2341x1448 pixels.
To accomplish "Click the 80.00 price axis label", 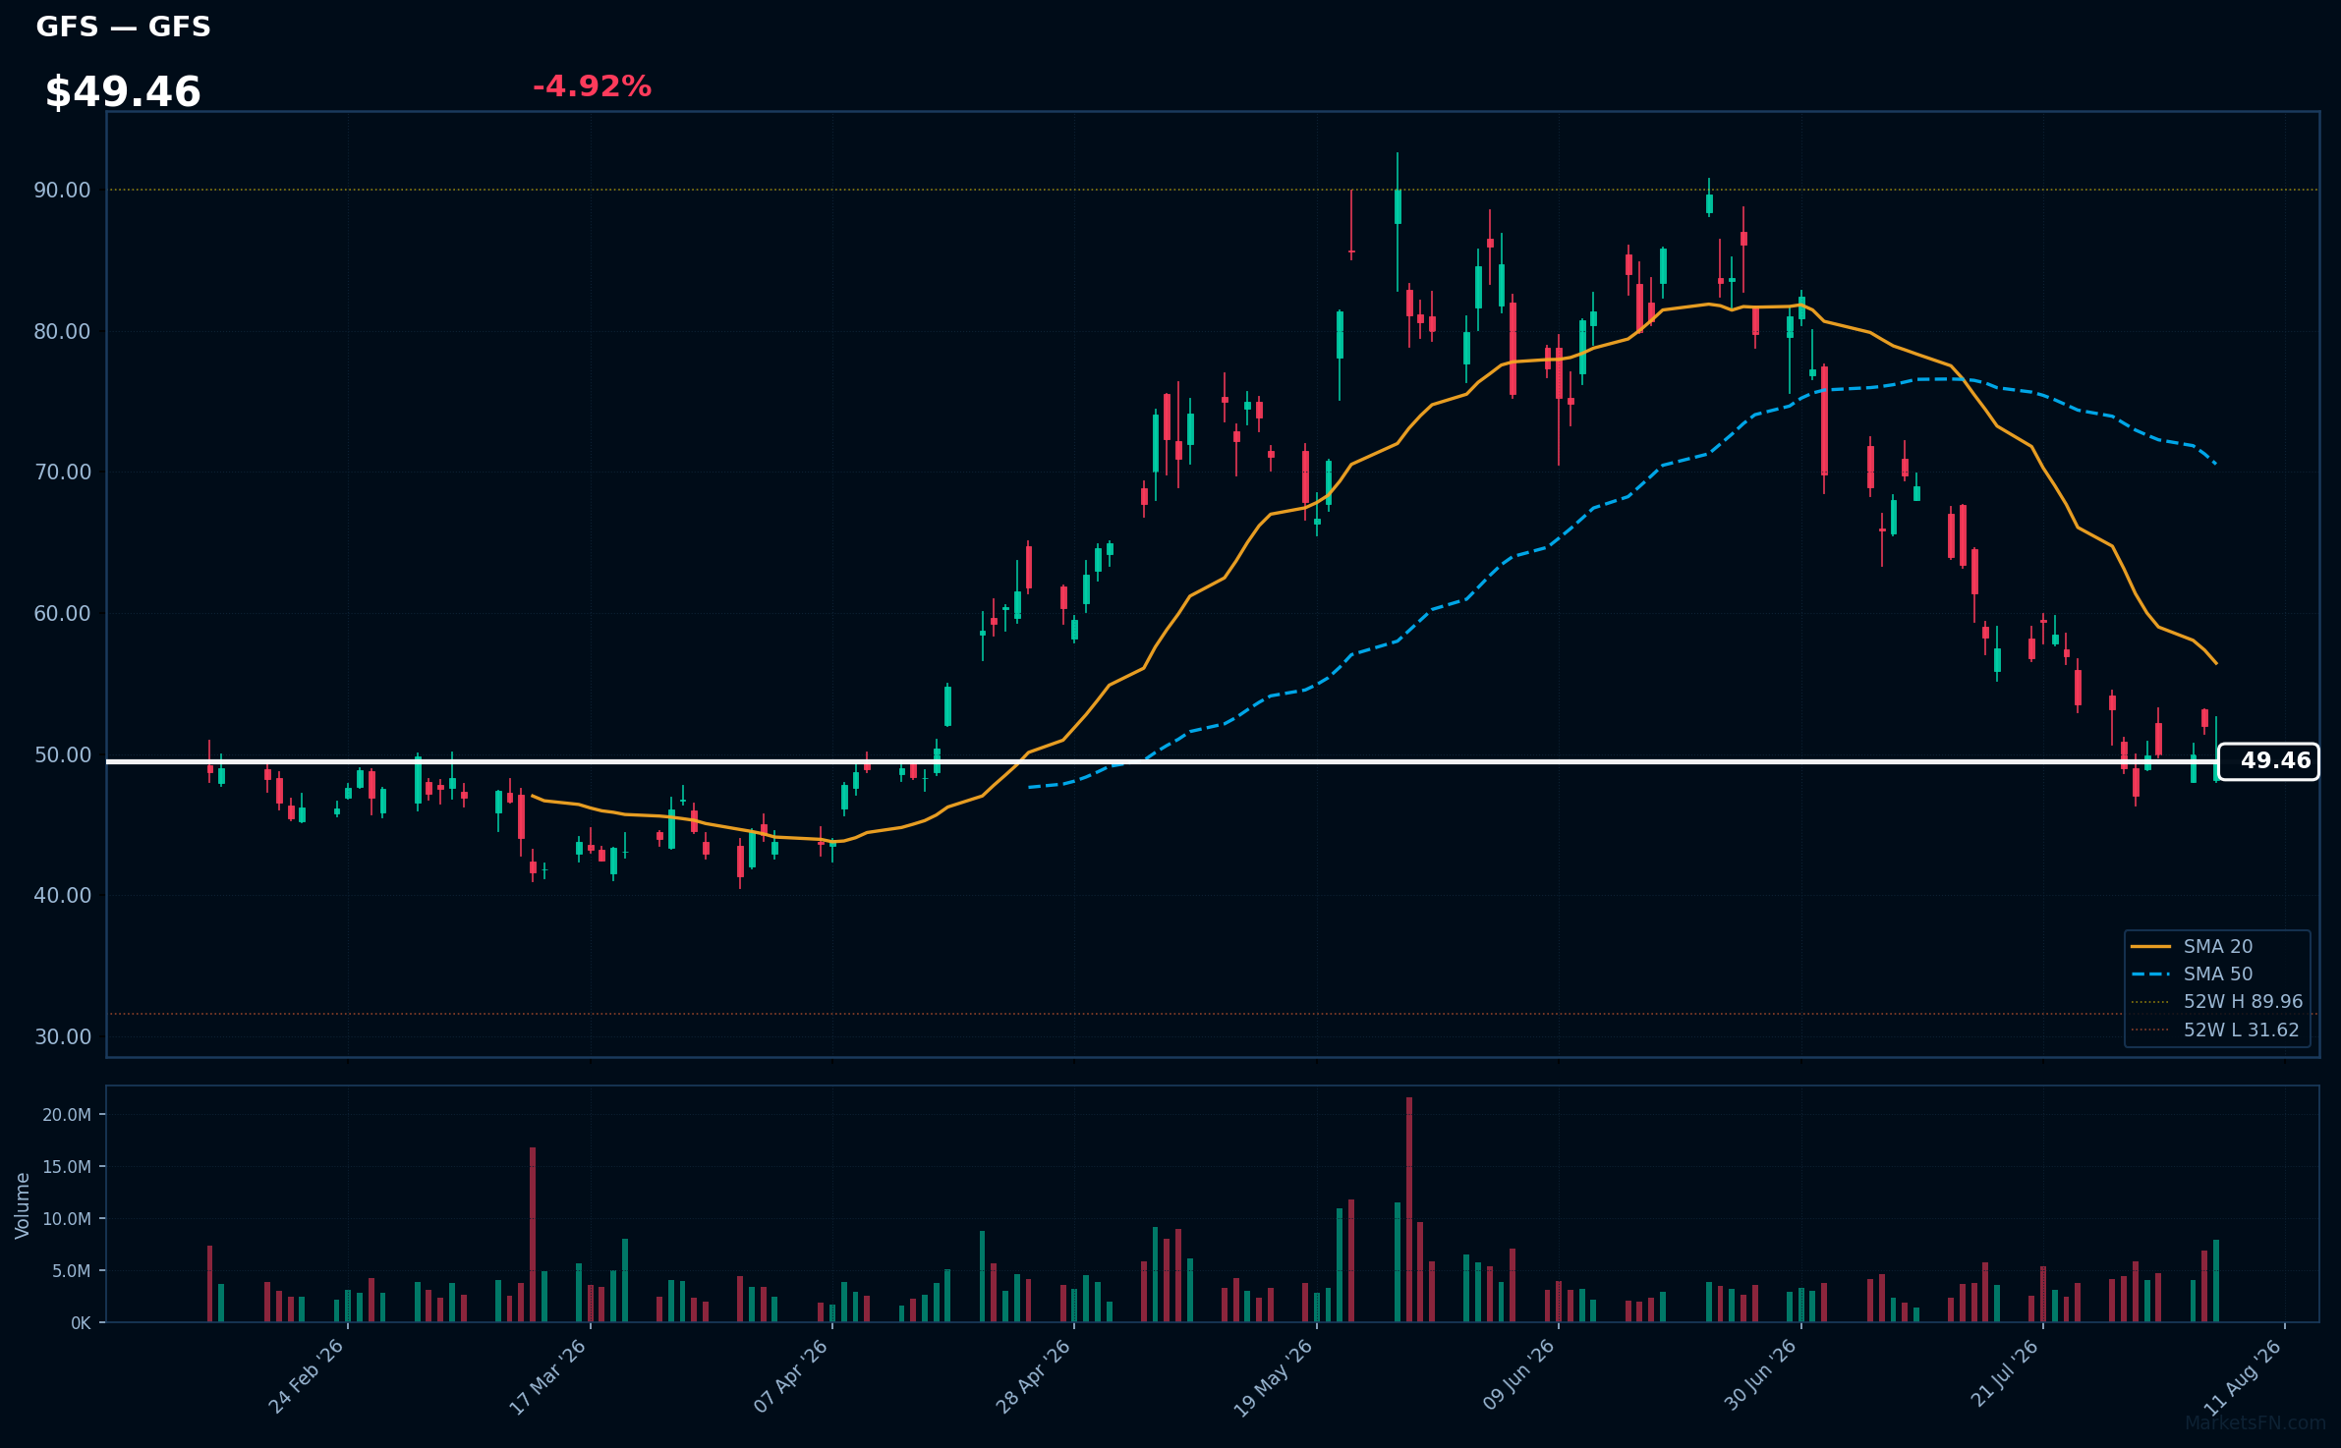I will click(x=63, y=331).
